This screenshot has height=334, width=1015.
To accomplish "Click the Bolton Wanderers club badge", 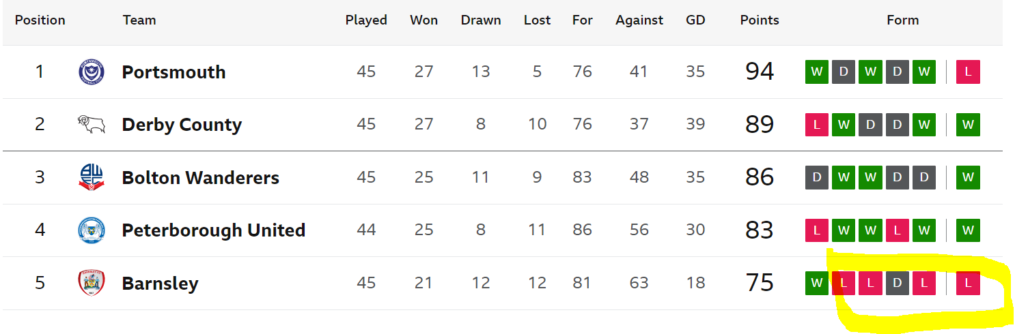I will coord(92,177).
